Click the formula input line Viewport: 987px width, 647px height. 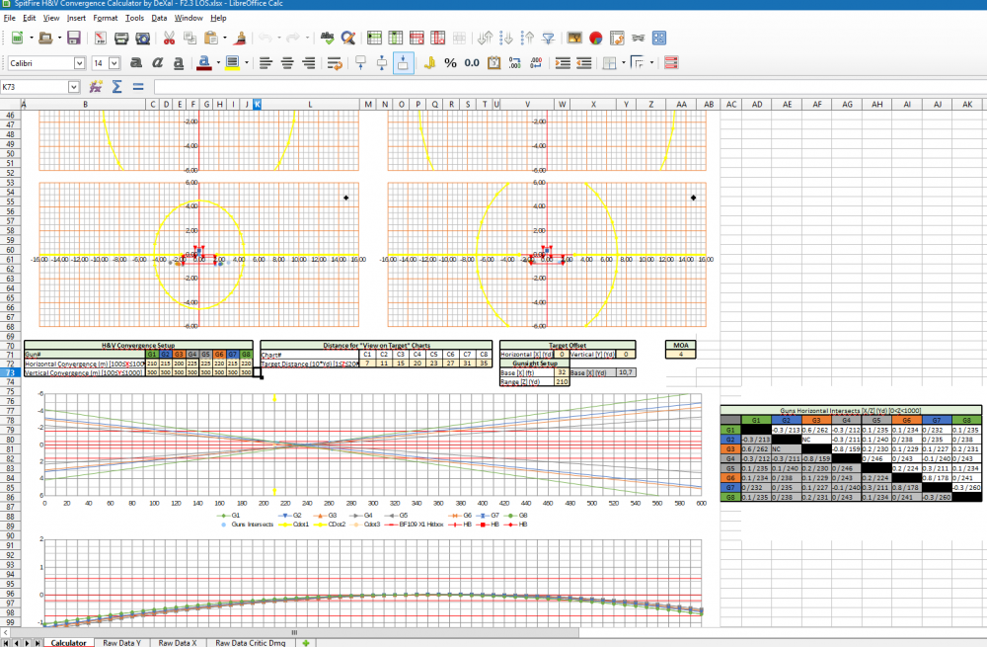[x=563, y=87]
